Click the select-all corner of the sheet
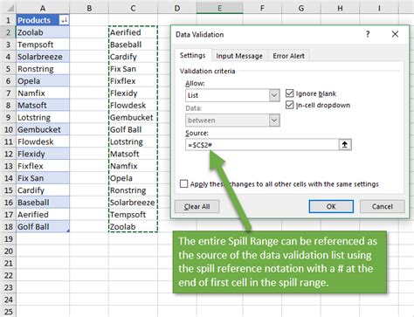 coord(8,8)
